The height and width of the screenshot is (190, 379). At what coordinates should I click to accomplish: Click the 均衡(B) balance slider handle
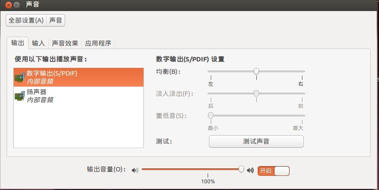256,72
